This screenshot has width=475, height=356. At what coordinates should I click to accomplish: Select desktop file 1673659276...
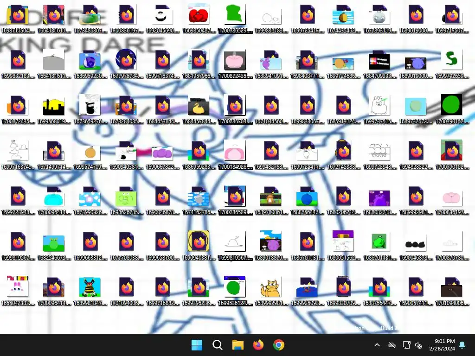coord(90,109)
